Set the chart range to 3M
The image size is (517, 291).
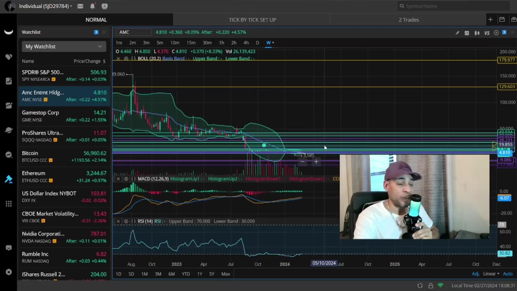point(158,274)
